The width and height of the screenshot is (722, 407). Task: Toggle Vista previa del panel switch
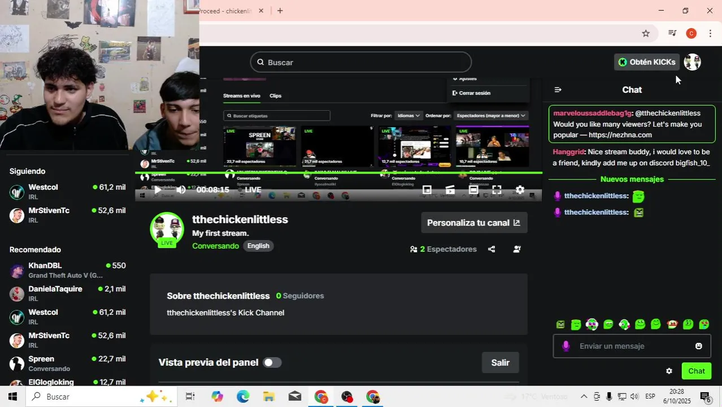(272, 363)
